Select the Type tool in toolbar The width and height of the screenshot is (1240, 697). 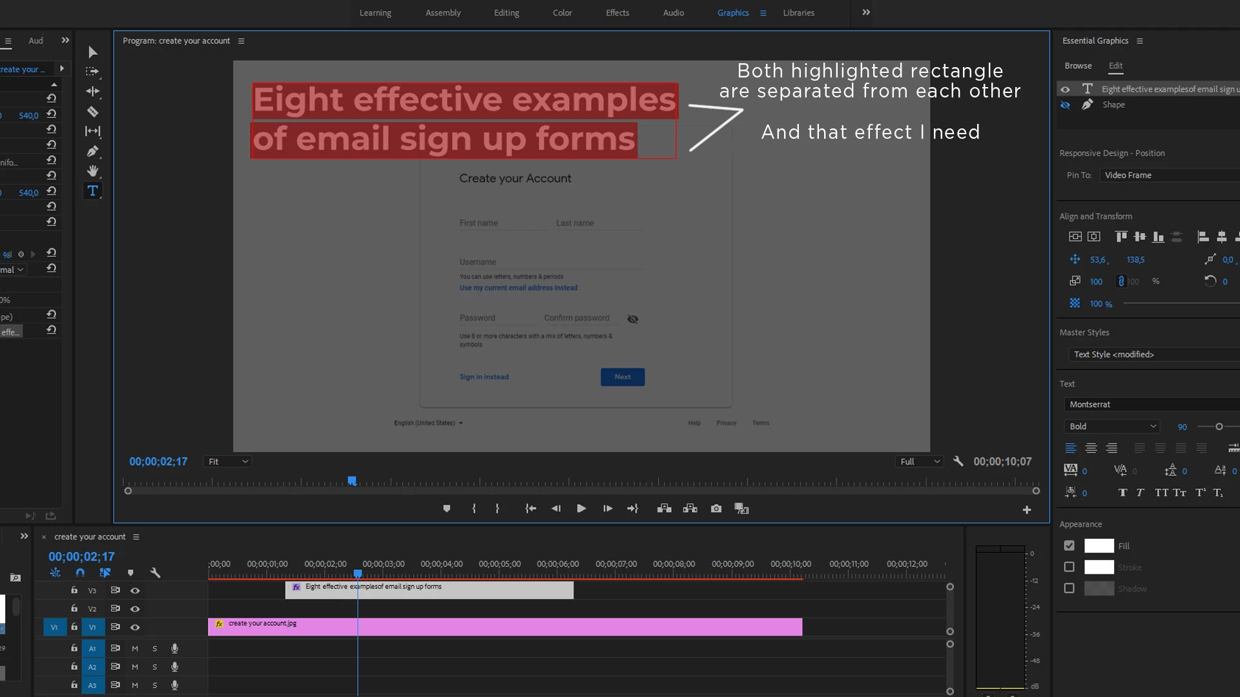coord(92,191)
